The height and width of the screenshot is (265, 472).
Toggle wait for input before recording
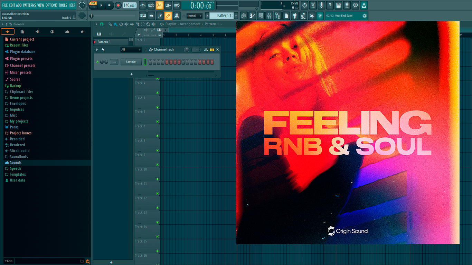(151, 5)
